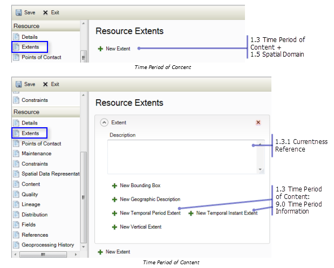Image resolution: width=334 pixels, height=268 pixels.
Task: Open the Fields page icon
Action: click(16, 224)
